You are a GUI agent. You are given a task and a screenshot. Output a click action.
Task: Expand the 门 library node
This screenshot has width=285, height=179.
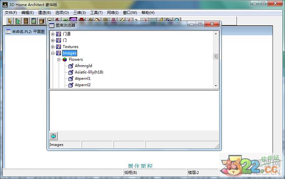coord(53,40)
